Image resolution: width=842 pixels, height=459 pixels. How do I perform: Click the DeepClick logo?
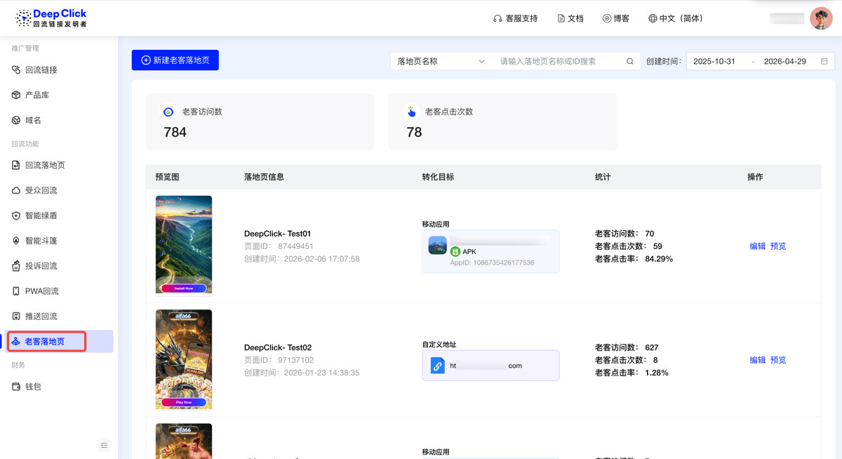point(51,18)
